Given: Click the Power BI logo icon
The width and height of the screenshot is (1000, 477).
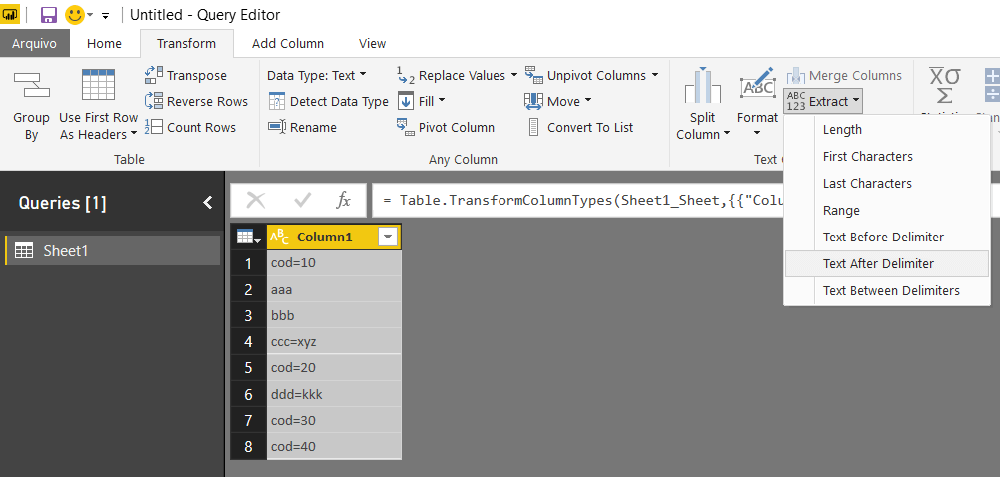Looking at the screenshot, I should click(x=10, y=15).
